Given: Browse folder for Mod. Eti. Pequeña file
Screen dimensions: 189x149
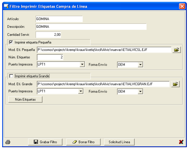Looking at the screenshot, I should coord(176,50).
